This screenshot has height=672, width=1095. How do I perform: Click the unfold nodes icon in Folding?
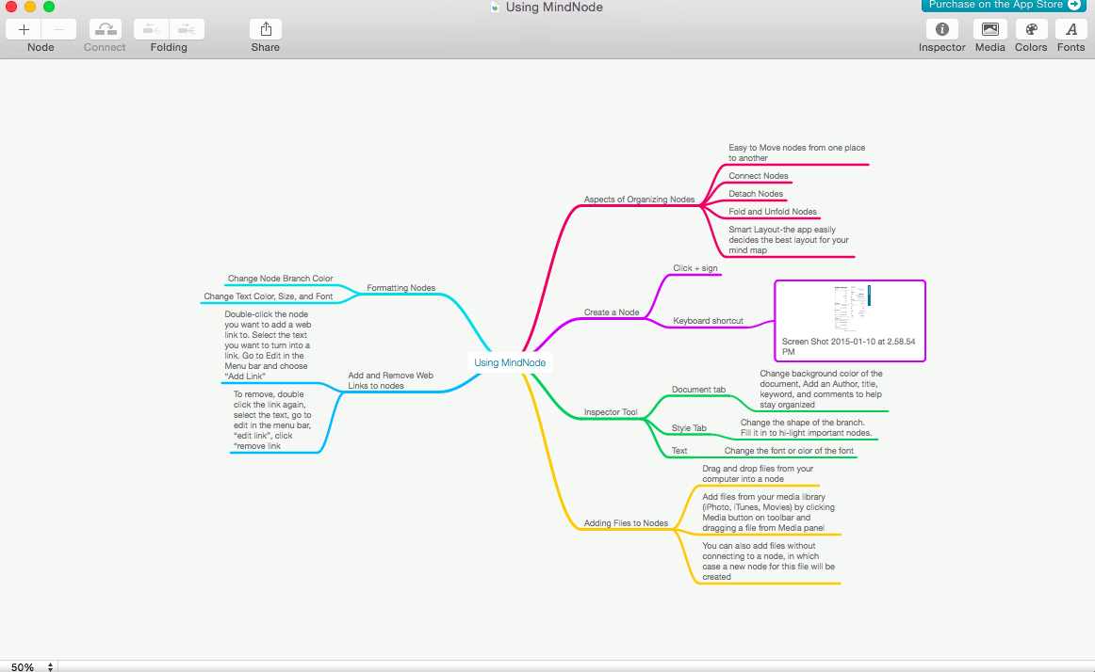(x=187, y=29)
